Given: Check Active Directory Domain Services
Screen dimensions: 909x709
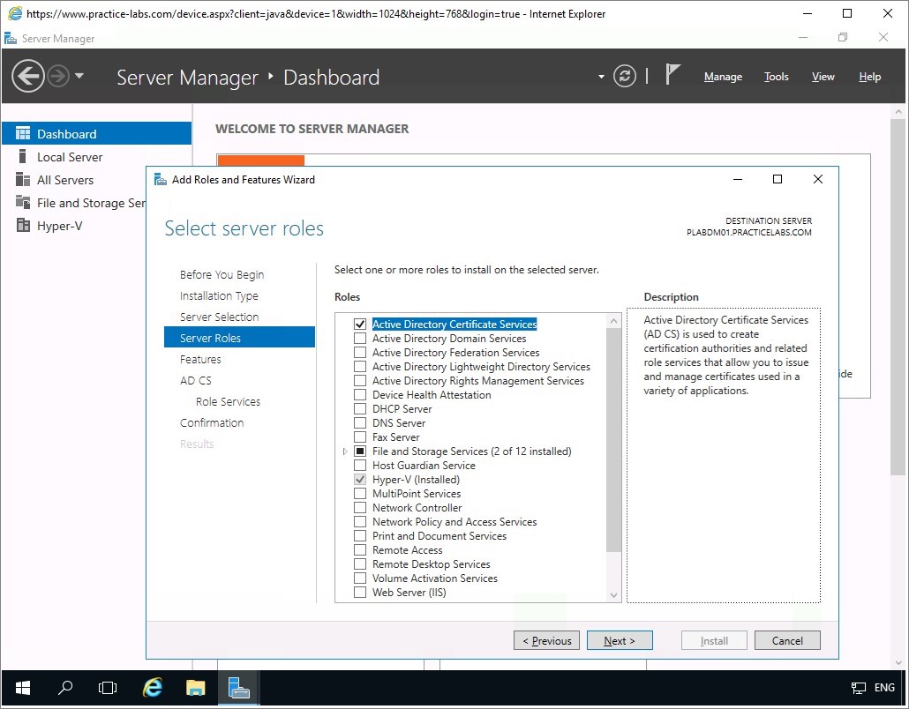Looking at the screenshot, I should tap(360, 339).
